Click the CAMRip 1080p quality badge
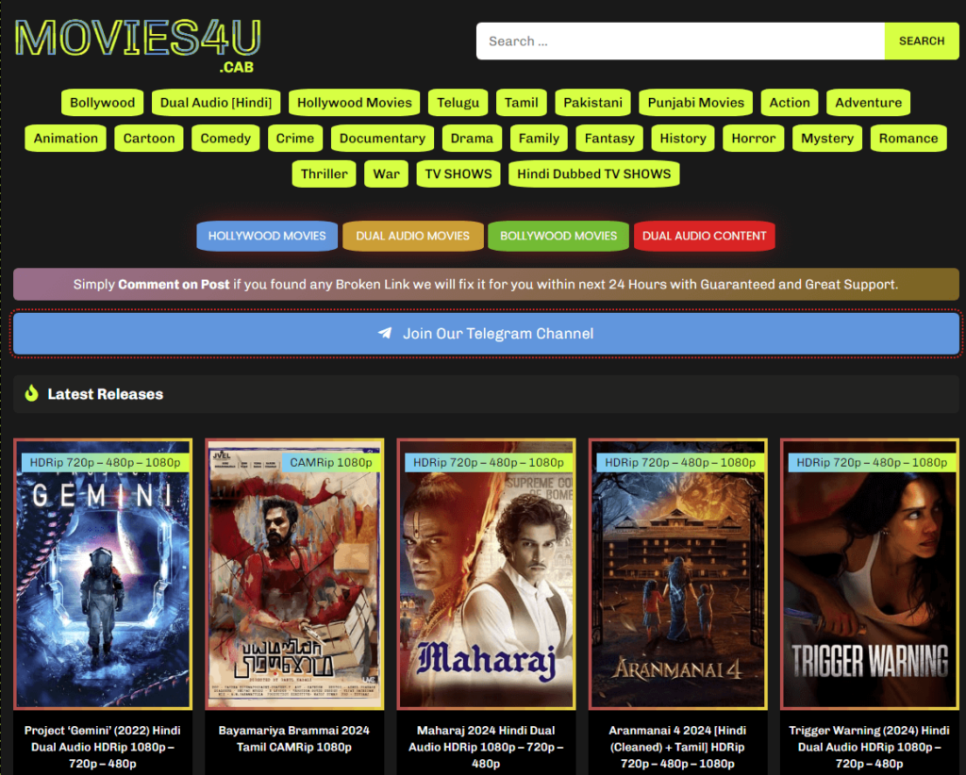The width and height of the screenshot is (966, 775). pyautogui.click(x=330, y=463)
